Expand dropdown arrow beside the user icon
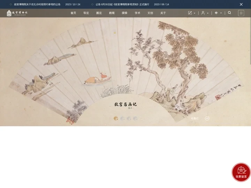Screen dimensions: 251x188 (x=208, y=13)
